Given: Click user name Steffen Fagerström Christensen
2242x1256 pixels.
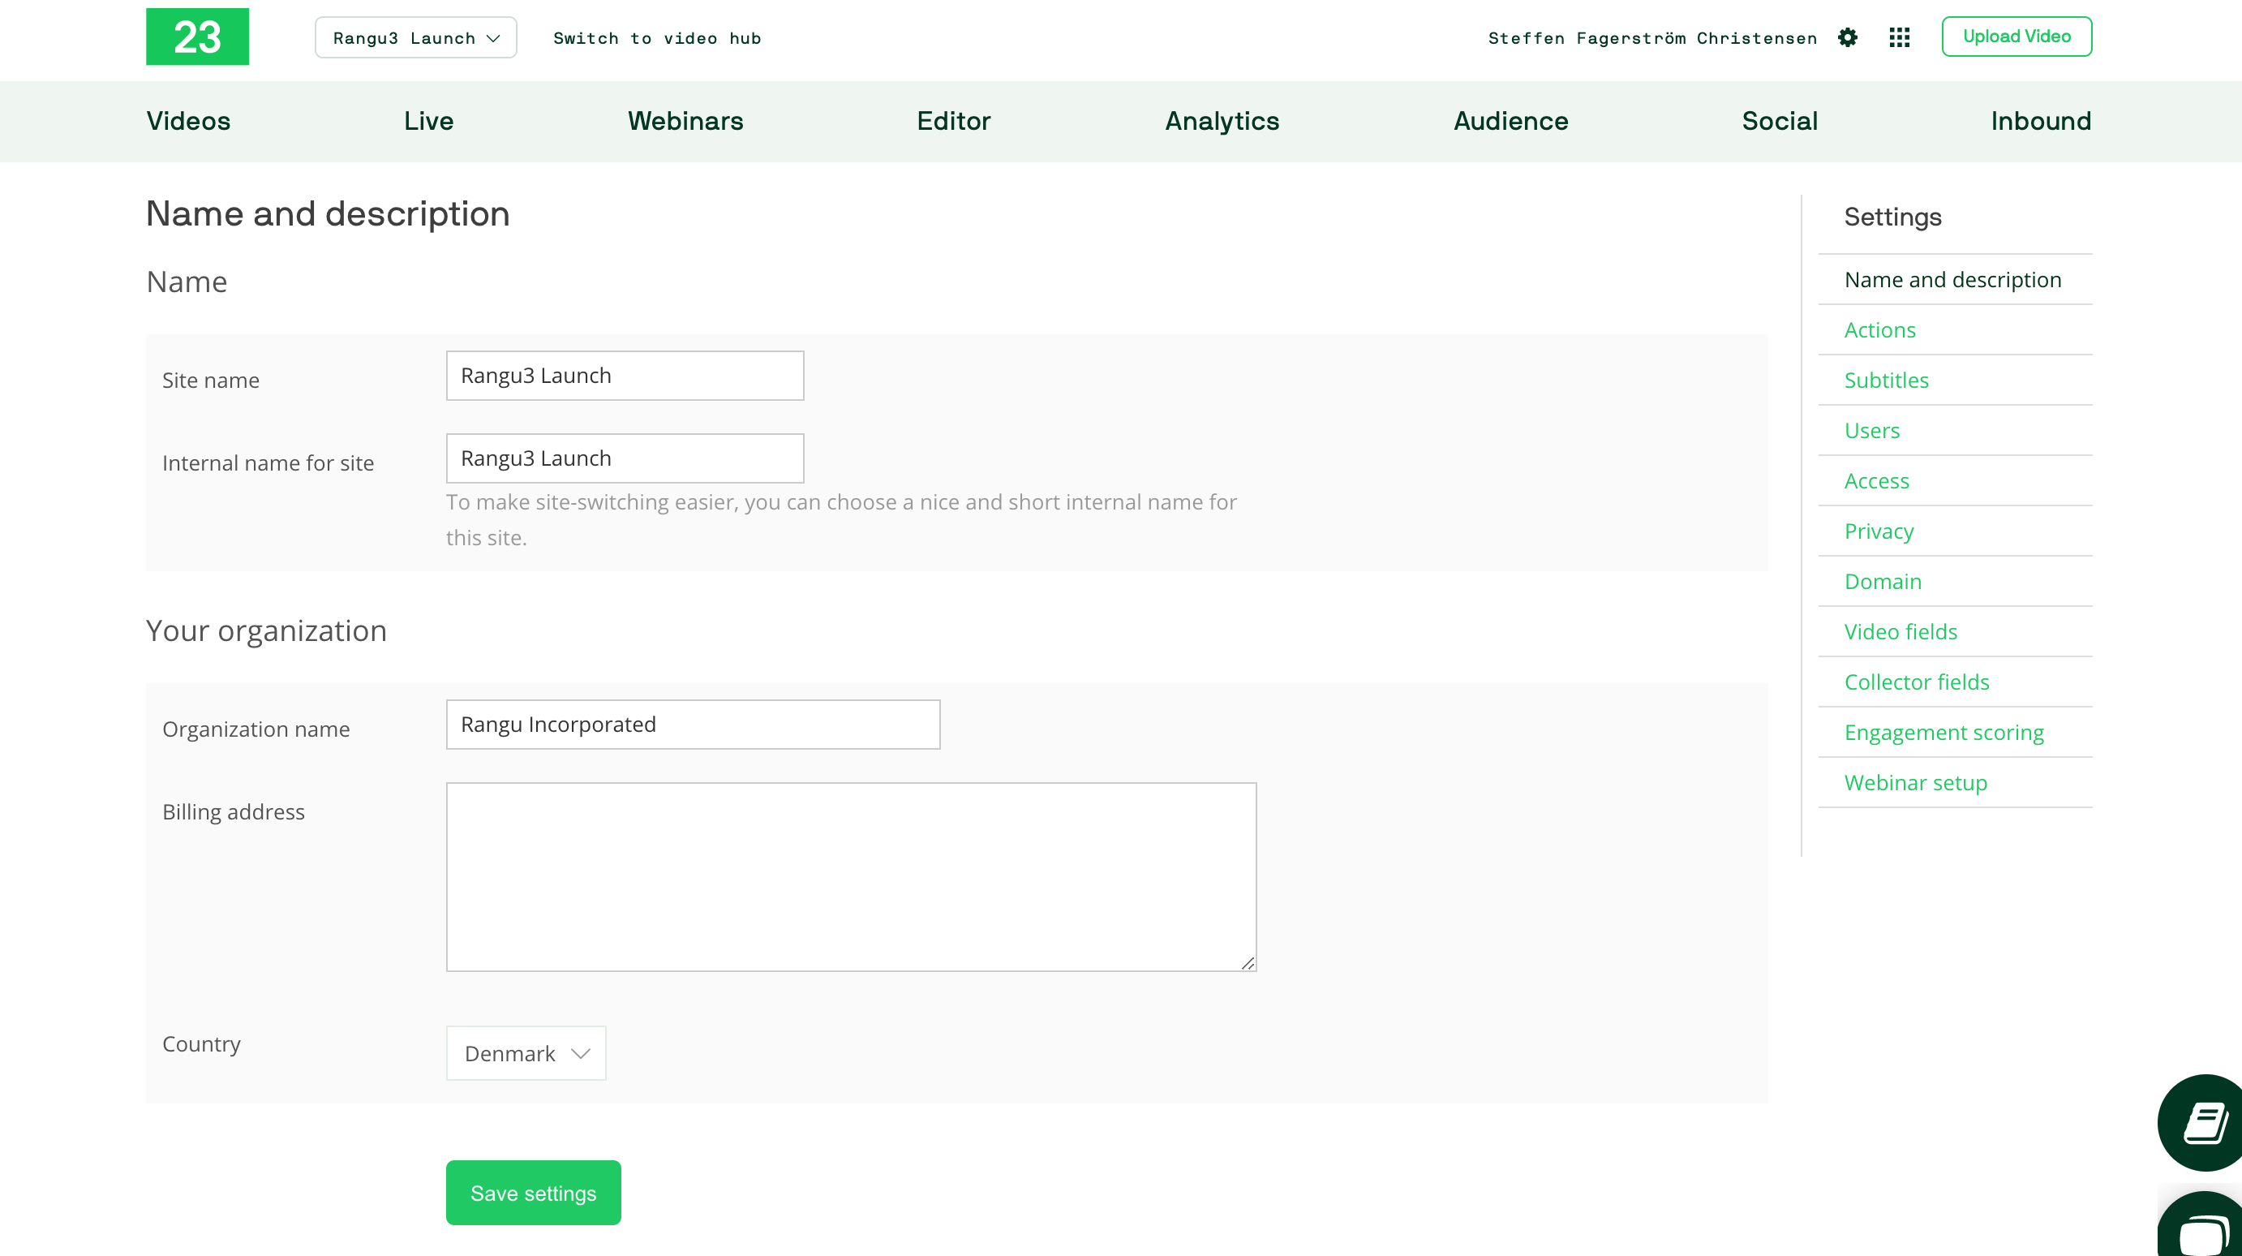Looking at the screenshot, I should point(1653,38).
